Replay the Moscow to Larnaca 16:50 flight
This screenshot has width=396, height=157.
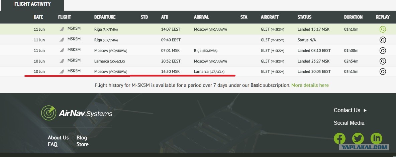tap(383, 72)
